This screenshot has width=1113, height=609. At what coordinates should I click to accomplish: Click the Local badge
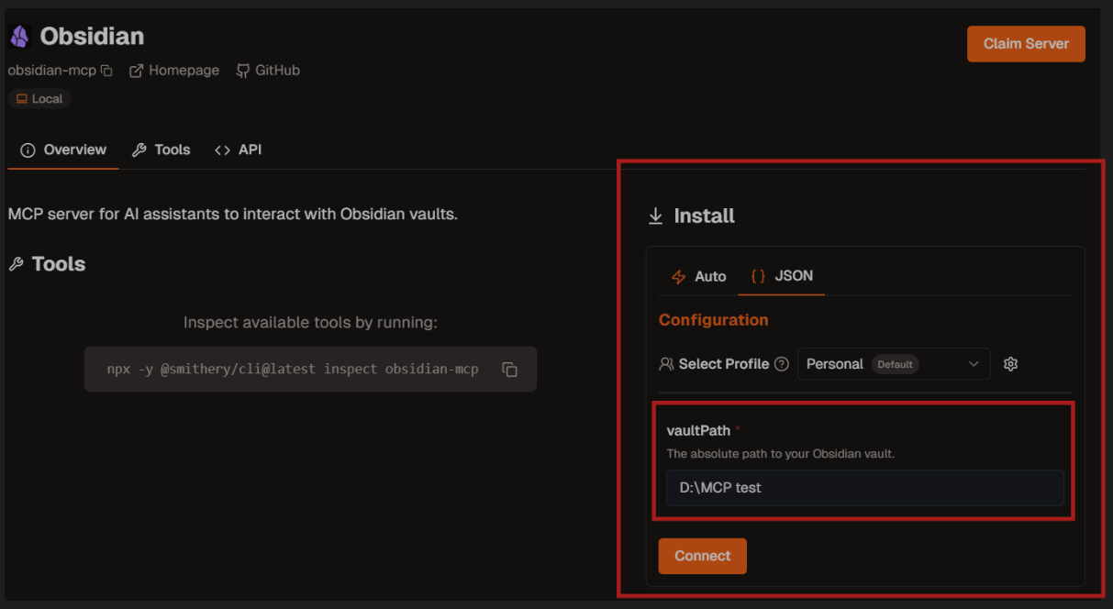pos(39,99)
